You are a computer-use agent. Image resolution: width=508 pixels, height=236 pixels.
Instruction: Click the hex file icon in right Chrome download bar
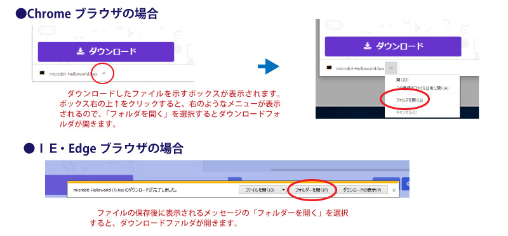(x=329, y=68)
